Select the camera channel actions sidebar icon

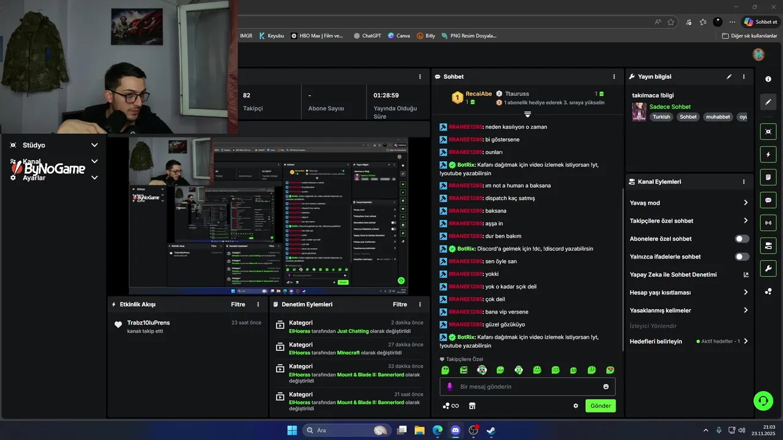768,246
